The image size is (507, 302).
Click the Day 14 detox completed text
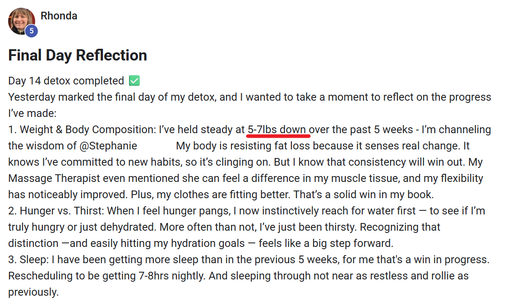pos(66,81)
